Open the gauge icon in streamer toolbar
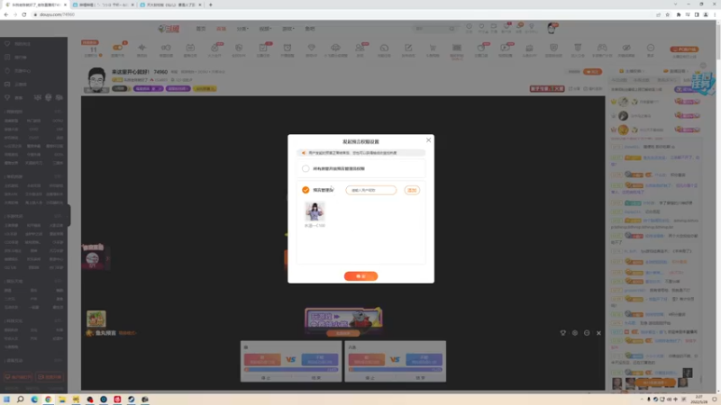 (x=384, y=48)
